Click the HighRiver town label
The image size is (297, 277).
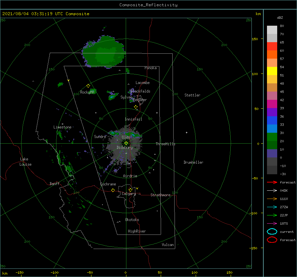(x=137, y=231)
